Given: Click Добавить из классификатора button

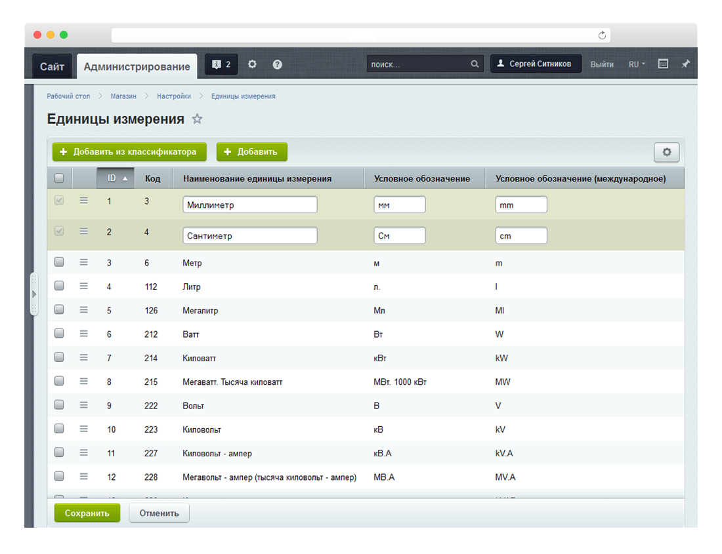Looking at the screenshot, I should 129,152.
